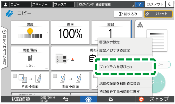Click the リセット button
The height and width of the screenshot is (104, 175).
(x=158, y=14)
